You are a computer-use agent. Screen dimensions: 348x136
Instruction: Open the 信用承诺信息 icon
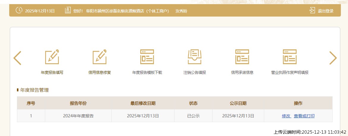[242, 57]
